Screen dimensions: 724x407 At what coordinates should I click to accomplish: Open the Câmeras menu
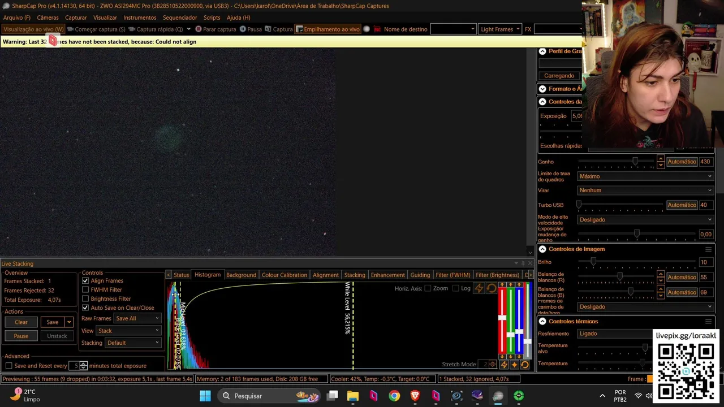click(x=48, y=18)
